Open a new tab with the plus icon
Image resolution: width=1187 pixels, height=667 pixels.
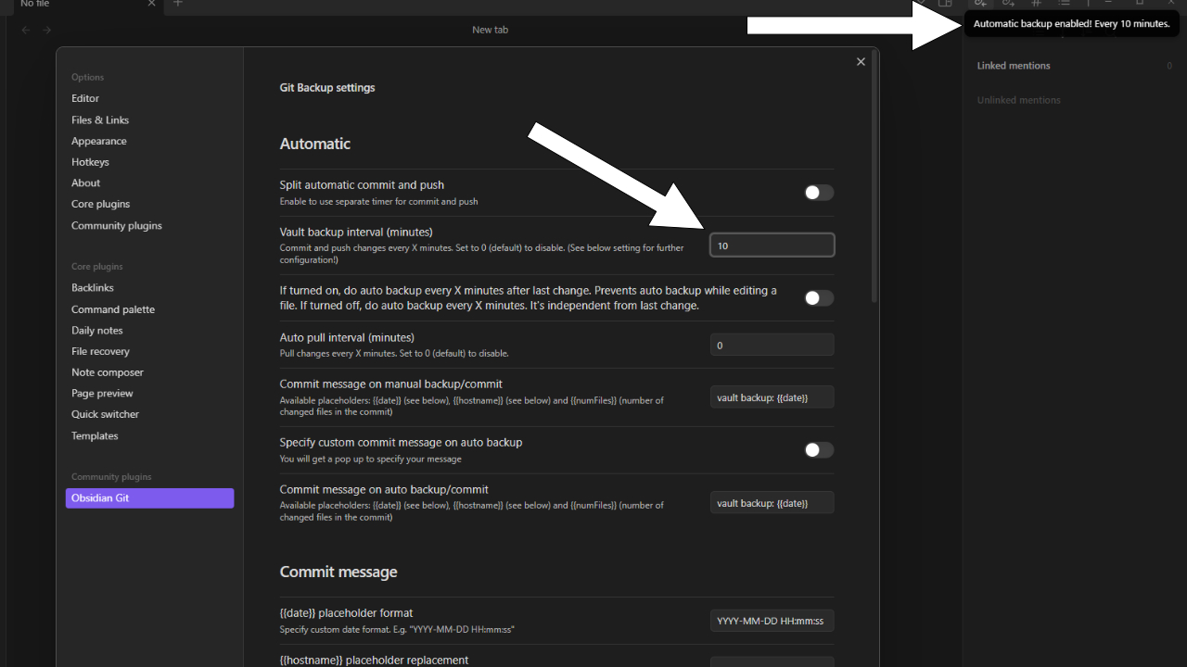click(x=178, y=4)
